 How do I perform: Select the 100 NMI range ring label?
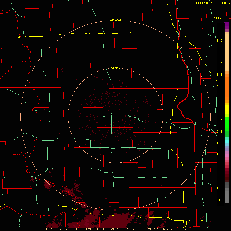(x=115, y=20)
